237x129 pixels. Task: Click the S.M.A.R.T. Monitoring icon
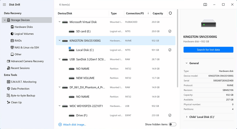tap(9, 82)
